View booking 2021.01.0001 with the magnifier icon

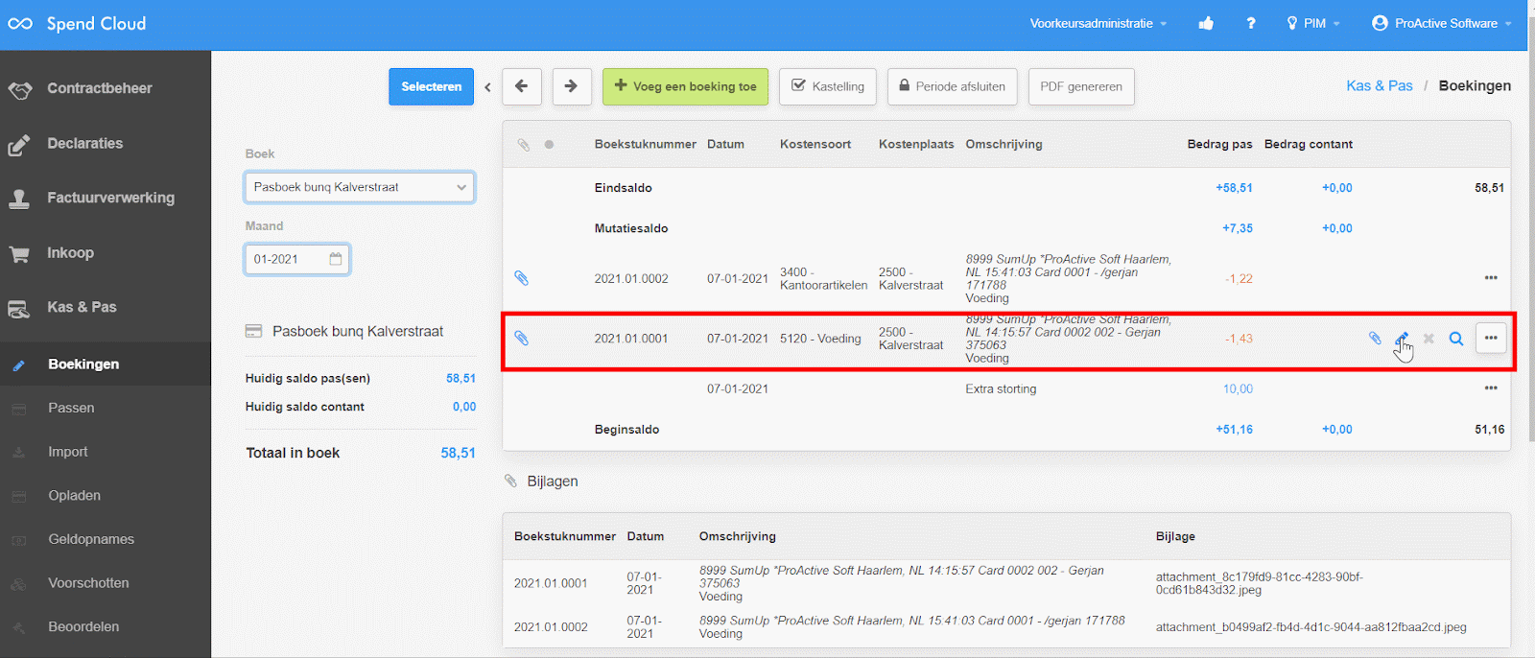coord(1456,339)
